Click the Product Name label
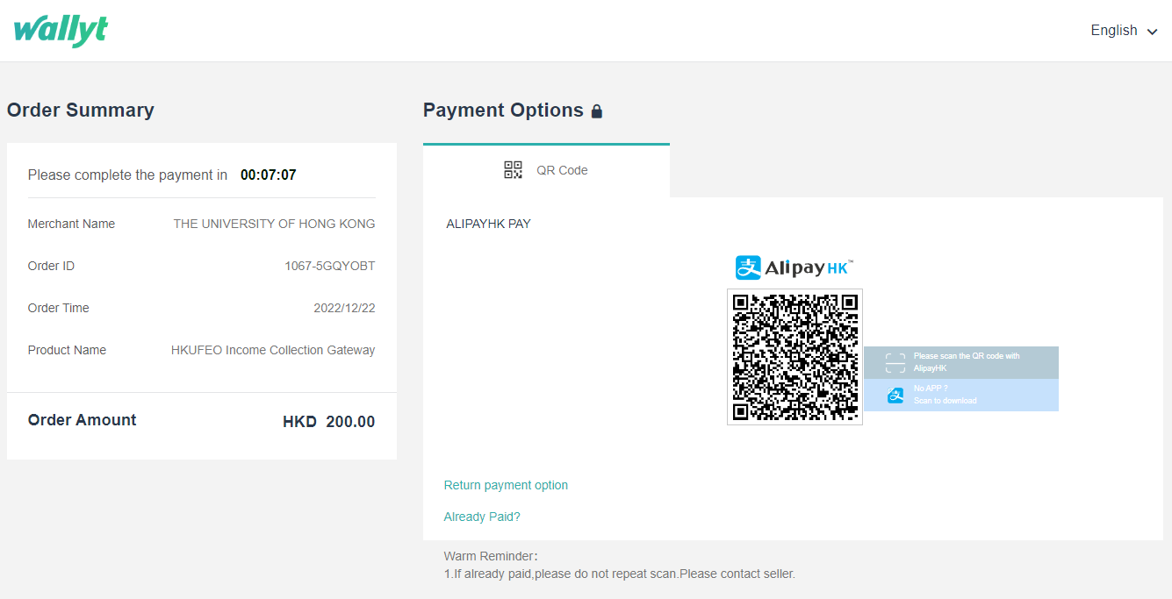Viewport: 1172px width, 599px height. [67, 350]
